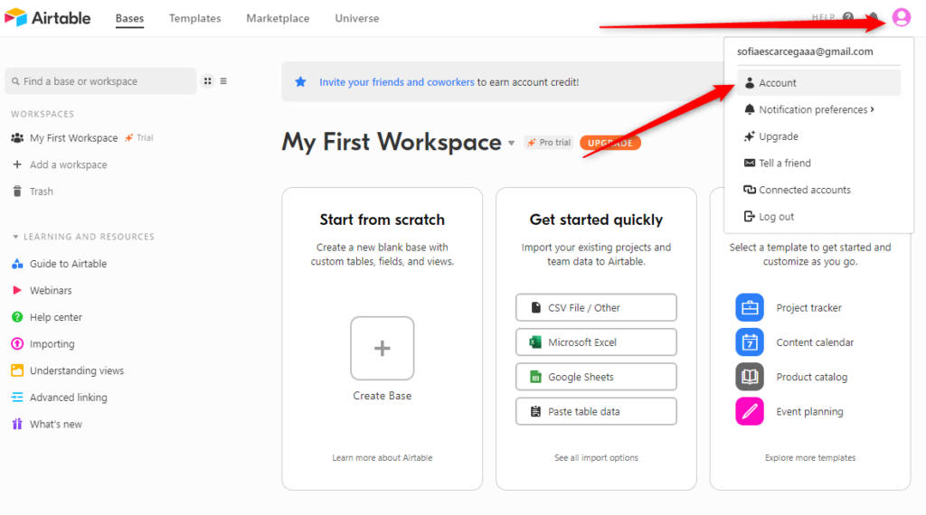The image size is (926, 515).
Task: Click the email sofiaescarcegaaa@gmail.com
Action: click(x=805, y=51)
